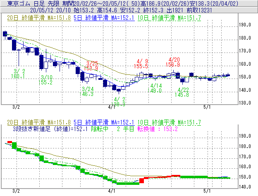The image size is (258, 196).
Task: Click the upper chart's 20日 終値平滑 MA=151.8 legend
Action: (x=39, y=18)
